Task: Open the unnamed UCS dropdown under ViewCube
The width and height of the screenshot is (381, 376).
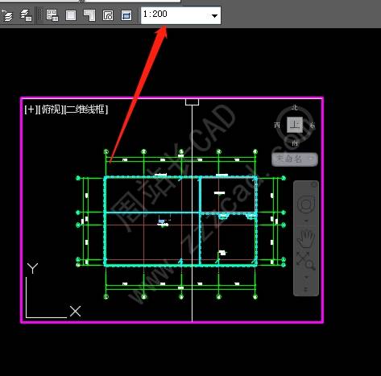Action: (x=295, y=159)
